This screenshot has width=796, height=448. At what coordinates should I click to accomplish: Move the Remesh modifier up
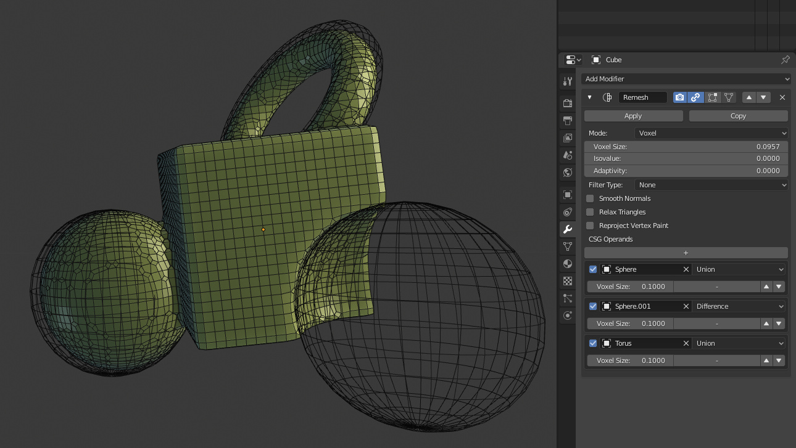click(x=748, y=97)
